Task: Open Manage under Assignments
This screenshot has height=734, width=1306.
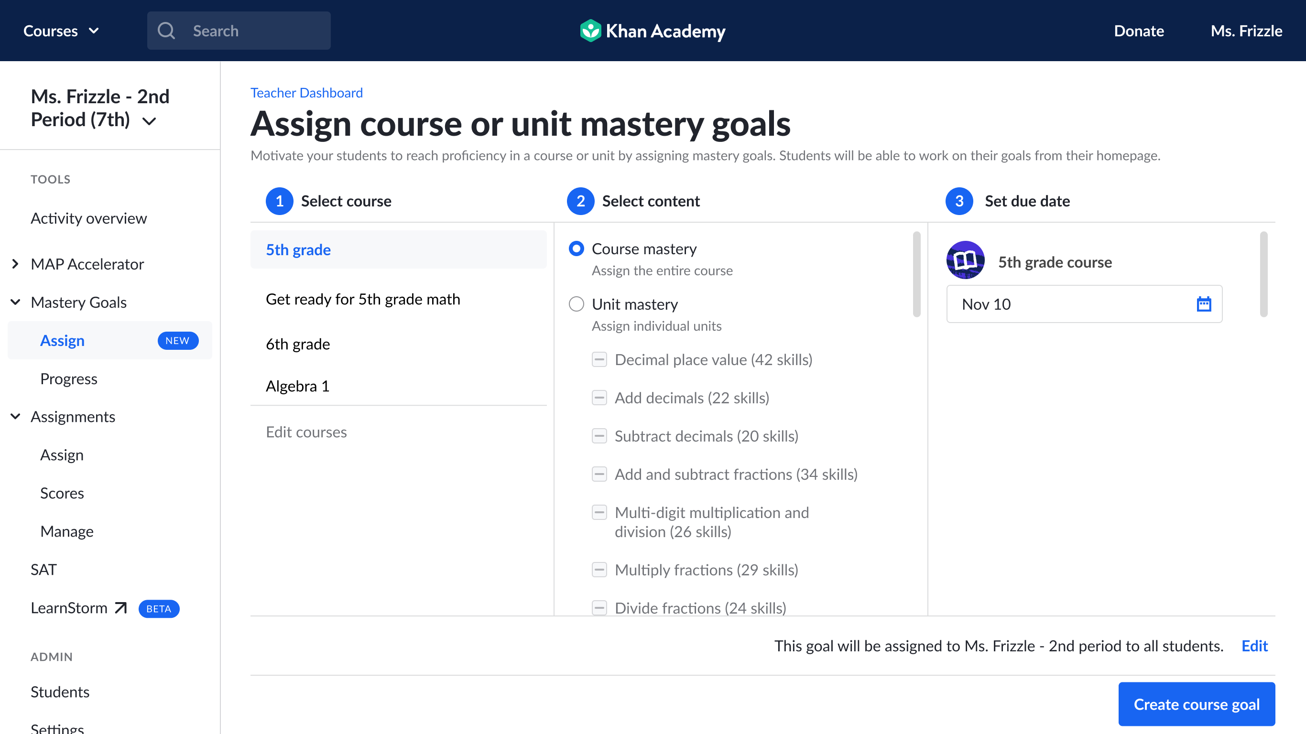Action: click(67, 531)
